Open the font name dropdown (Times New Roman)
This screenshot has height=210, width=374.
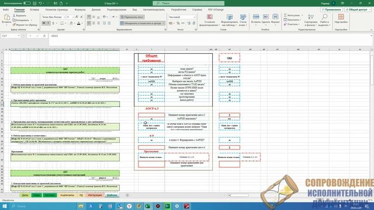point(64,17)
